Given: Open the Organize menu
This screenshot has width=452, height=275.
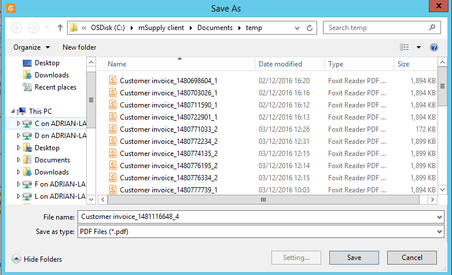Looking at the screenshot, I should [x=31, y=47].
